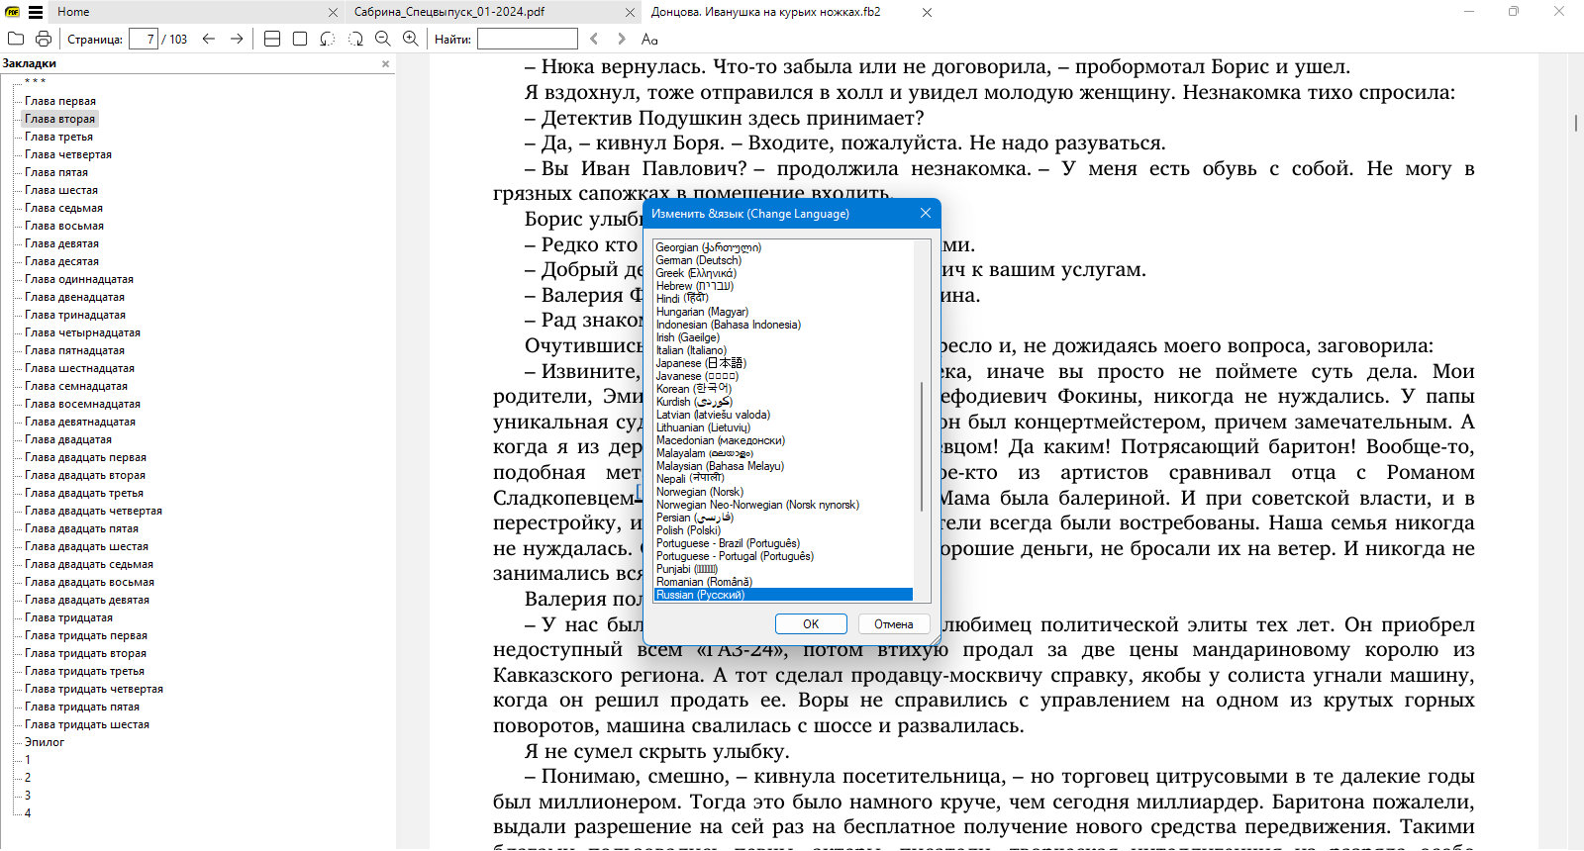Viewport: 1584px width, 851px height.
Task: Go to the next page arrow
Action: [x=237, y=39]
